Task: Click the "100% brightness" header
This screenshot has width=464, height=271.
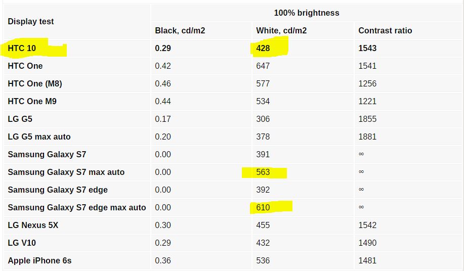Action: (x=307, y=13)
